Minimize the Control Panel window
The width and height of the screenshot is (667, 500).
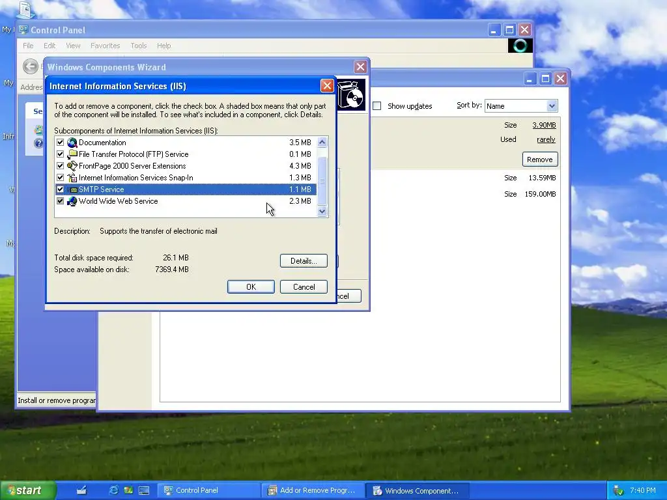[494, 30]
